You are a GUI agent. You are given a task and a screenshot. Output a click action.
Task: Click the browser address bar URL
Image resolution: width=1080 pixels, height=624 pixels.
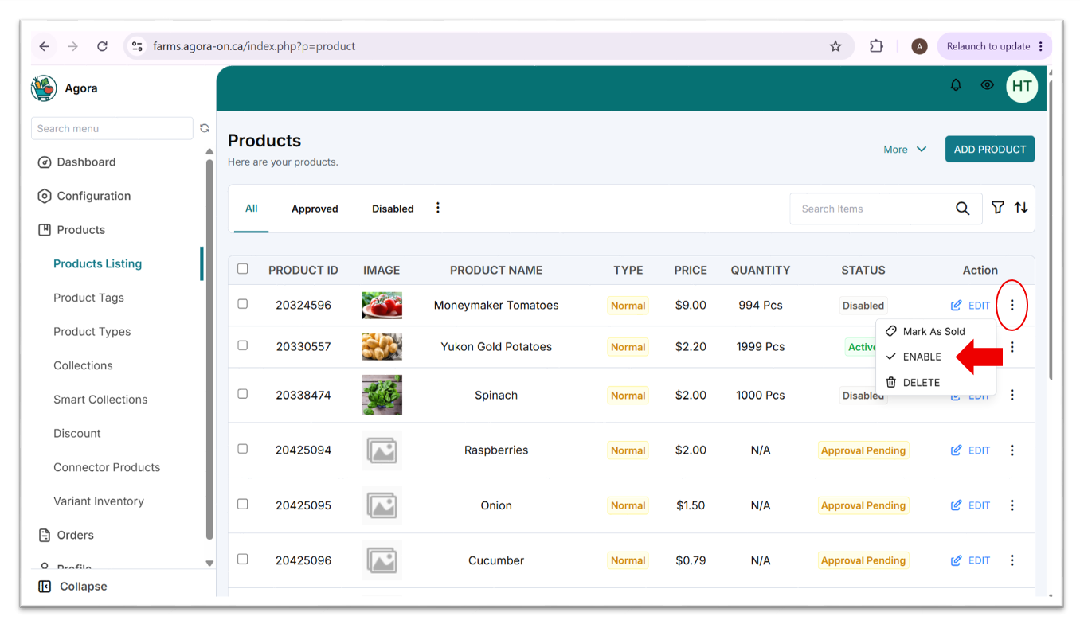(254, 46)
